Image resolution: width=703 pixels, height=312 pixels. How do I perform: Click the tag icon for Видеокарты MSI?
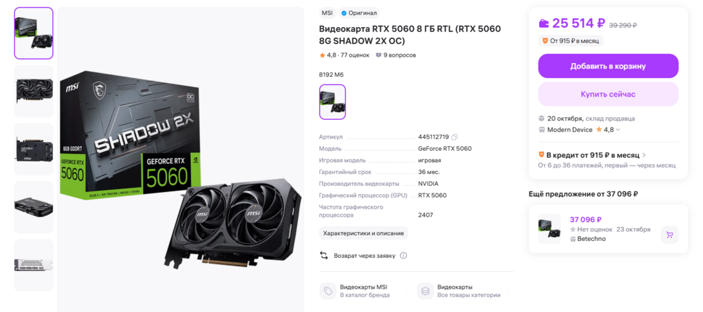(x=328, y=291)
